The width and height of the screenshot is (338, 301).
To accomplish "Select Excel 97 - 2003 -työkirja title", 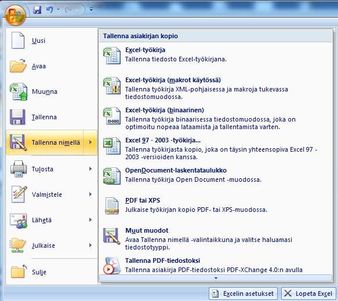I will [x=163, y=140].
